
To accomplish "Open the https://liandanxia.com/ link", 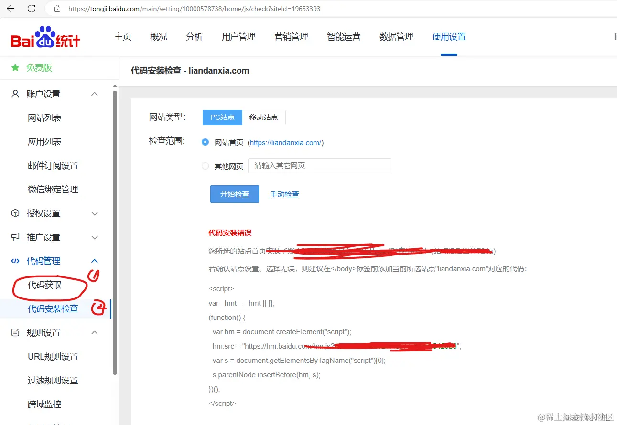I will pyautogui.click(x=286, y=142).
